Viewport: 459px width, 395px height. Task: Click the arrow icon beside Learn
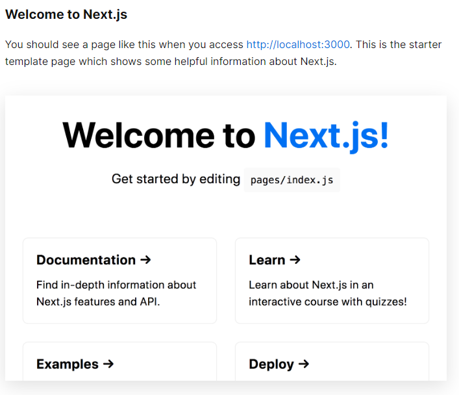295,260
